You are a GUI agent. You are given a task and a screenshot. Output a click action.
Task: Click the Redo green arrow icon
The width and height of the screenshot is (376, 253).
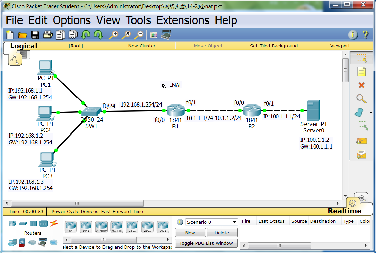[98, 35]
